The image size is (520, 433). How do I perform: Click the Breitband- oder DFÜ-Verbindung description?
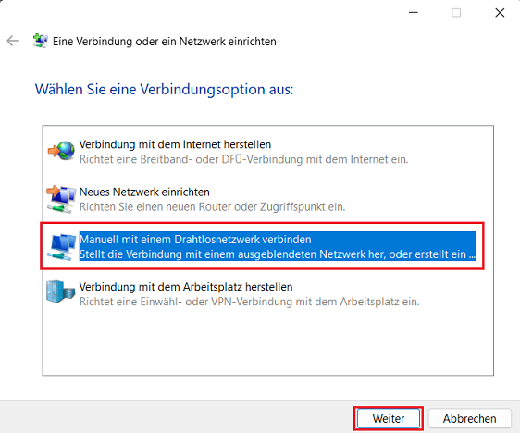point(243,159)
